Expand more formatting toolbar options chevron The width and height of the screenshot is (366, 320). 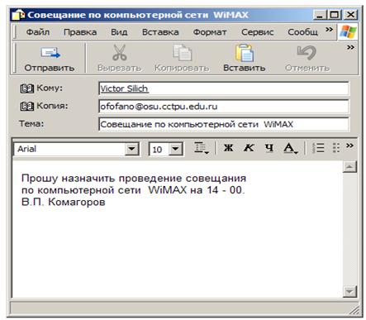pyautogui.click(x=349, y=146)
